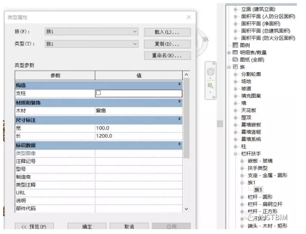This screenshot has width=306, height=234.
Task: Collapse the 标识数据 parameter group
Action: [179, 144]
